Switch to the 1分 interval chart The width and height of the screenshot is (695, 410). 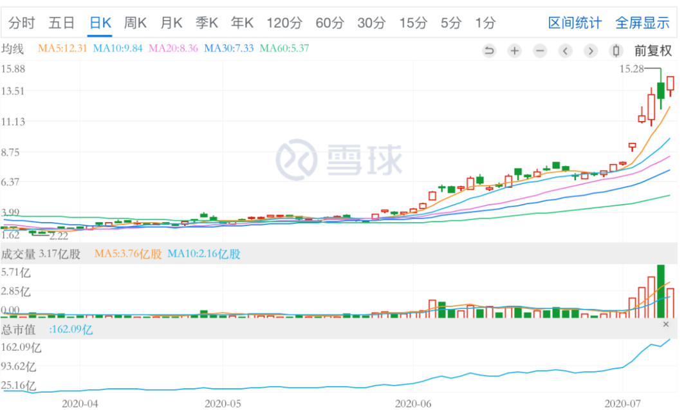(x=485, y=23)
